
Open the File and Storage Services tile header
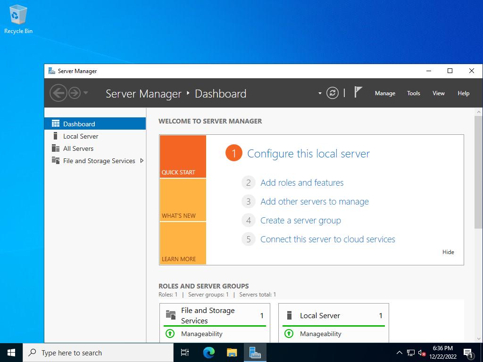215,315
